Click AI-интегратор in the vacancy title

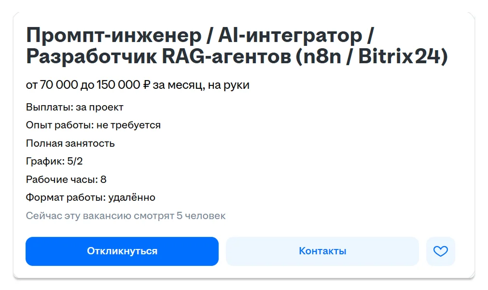point(290,36)
